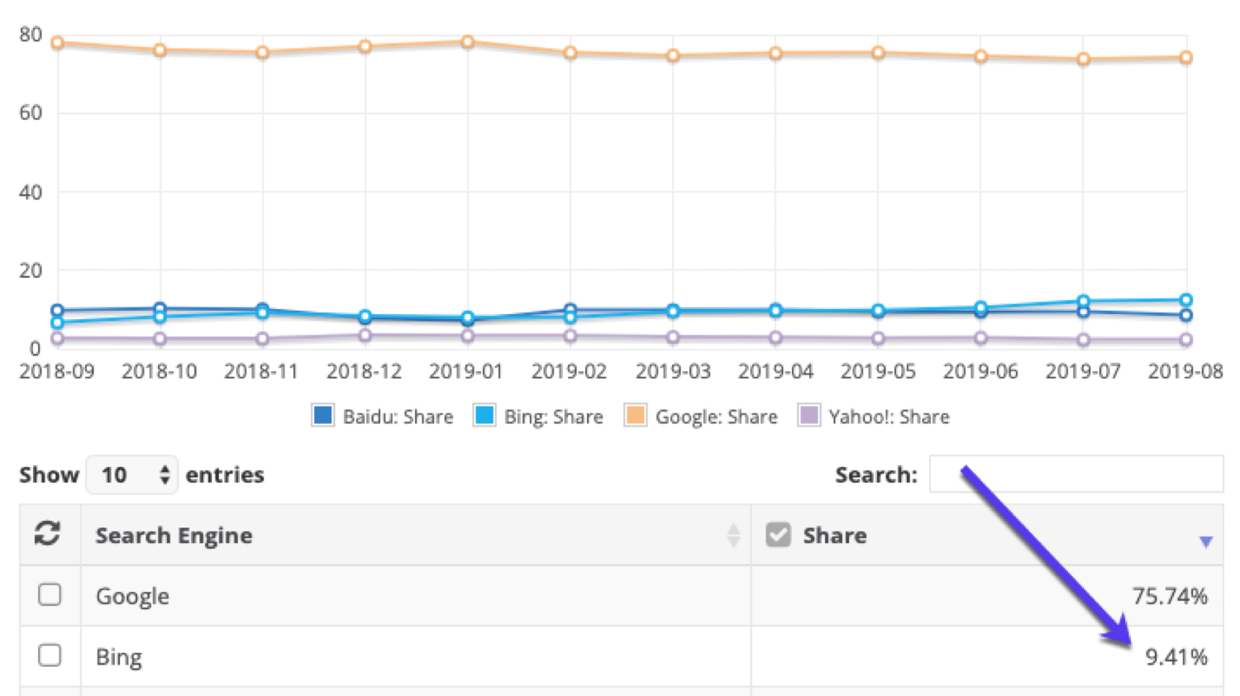This screenshot has height=696, width=1240.
Task: Check the Google row checkbox
Action: point(50,594)
